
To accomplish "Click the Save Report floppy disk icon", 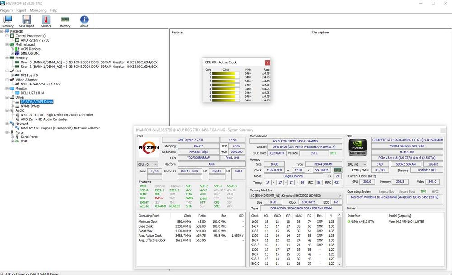I will point(27,19).
